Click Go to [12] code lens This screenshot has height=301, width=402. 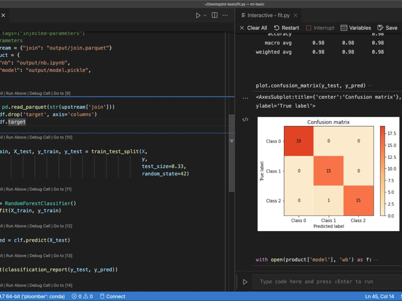coord(63,226)
